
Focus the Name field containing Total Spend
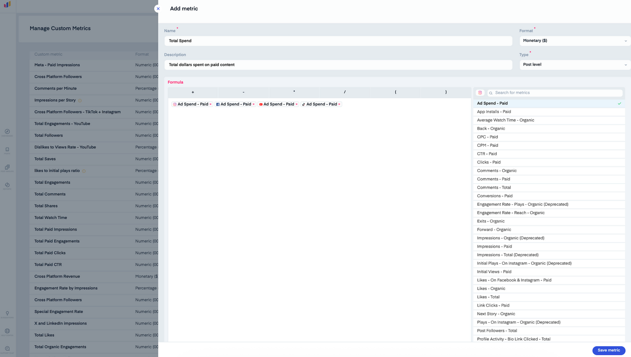point(338,41)
